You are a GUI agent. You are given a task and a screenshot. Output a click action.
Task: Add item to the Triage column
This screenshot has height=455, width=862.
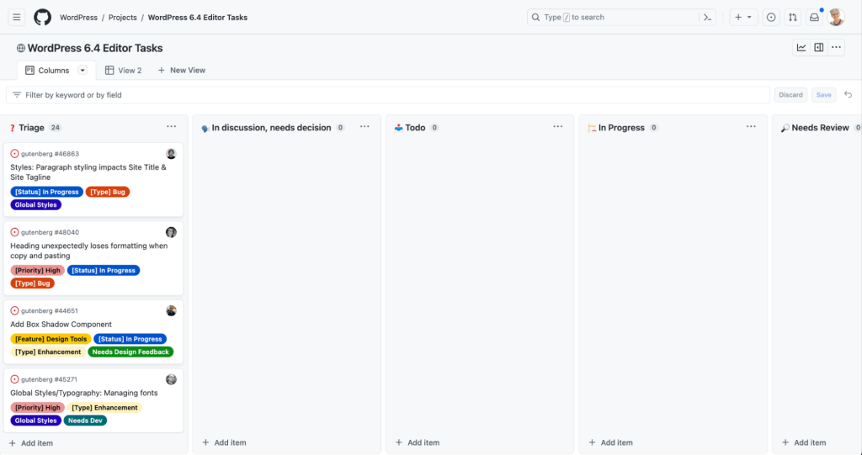[31, 443]
